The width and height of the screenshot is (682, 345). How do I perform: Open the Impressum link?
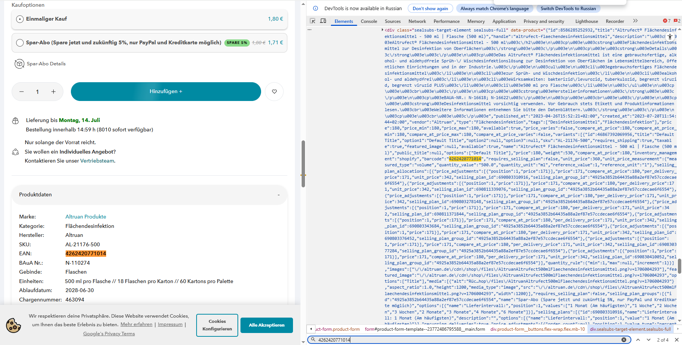click(x=170, y=324)
